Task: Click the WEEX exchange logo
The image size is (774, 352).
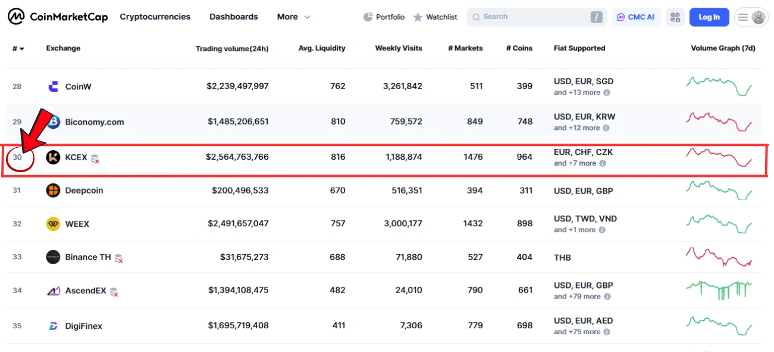Action: point(54,224)
